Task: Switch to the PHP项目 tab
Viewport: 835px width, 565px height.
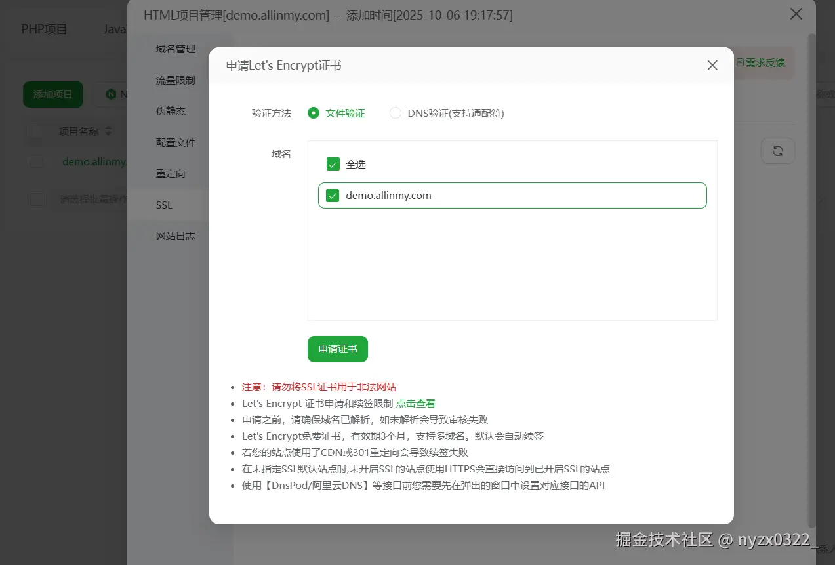Action: pos(43,28)
